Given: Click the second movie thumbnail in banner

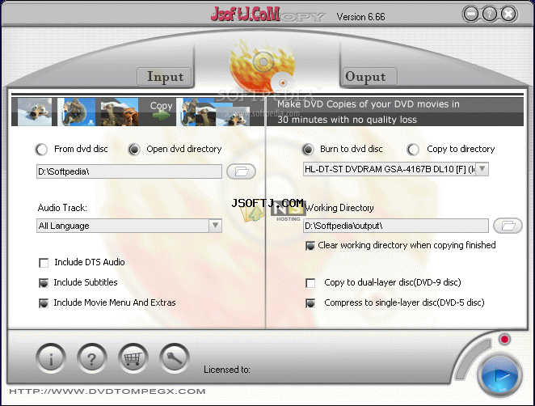Looking at the screenshot, I should click(x=77, y=112).
